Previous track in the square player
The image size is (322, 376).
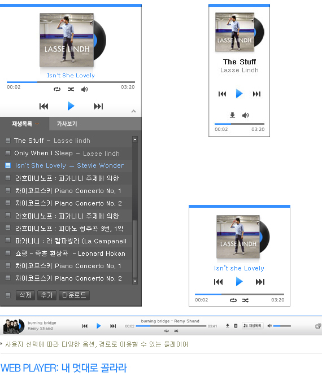219,282
